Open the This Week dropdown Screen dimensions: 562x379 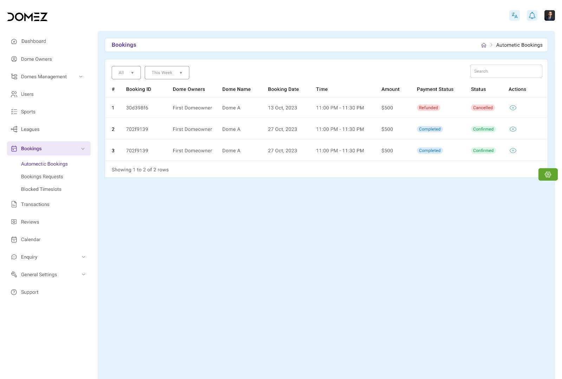pyautogui.click(x=167, y=73)
